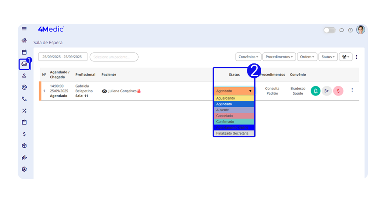Image resolution: width=386 pixels, height=203 pixels.
Task: Toggle the switch in the top header
Action: (329, 30)
